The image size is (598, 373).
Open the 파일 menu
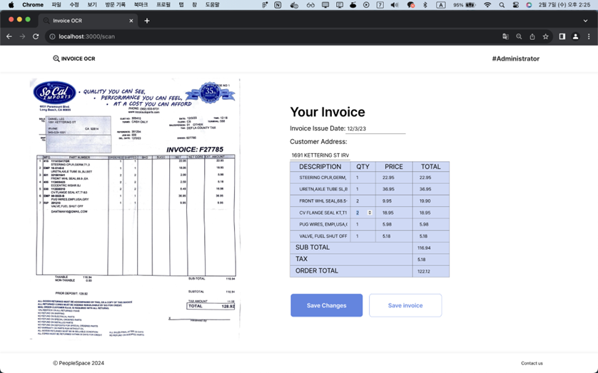click(x=56, y=5)
